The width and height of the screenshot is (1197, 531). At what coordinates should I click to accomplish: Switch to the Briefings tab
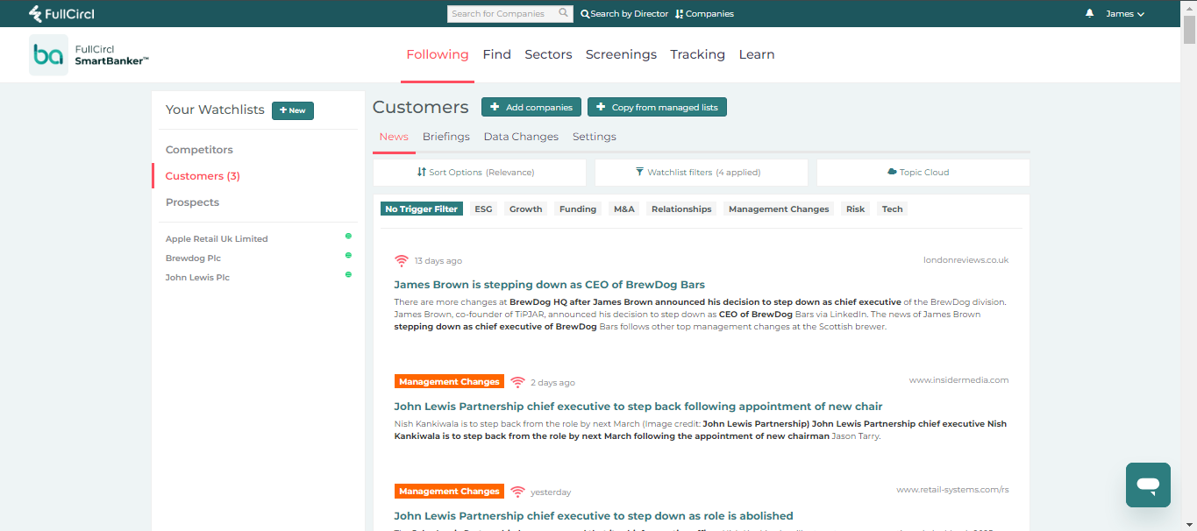point(445,137)
